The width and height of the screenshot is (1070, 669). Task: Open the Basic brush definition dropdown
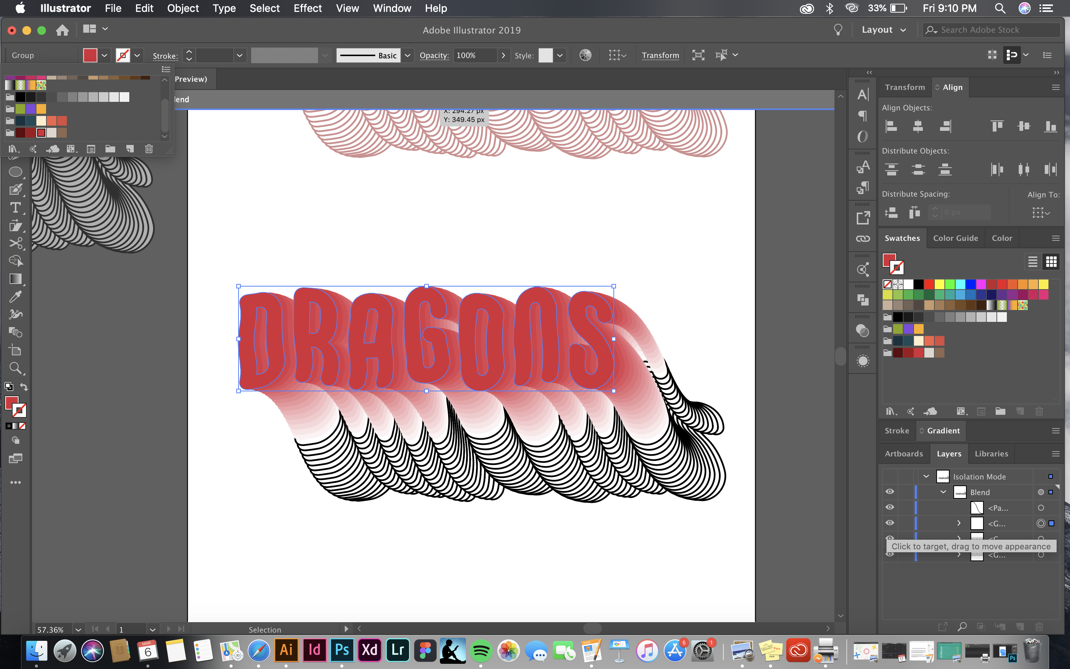pos(407,55)
